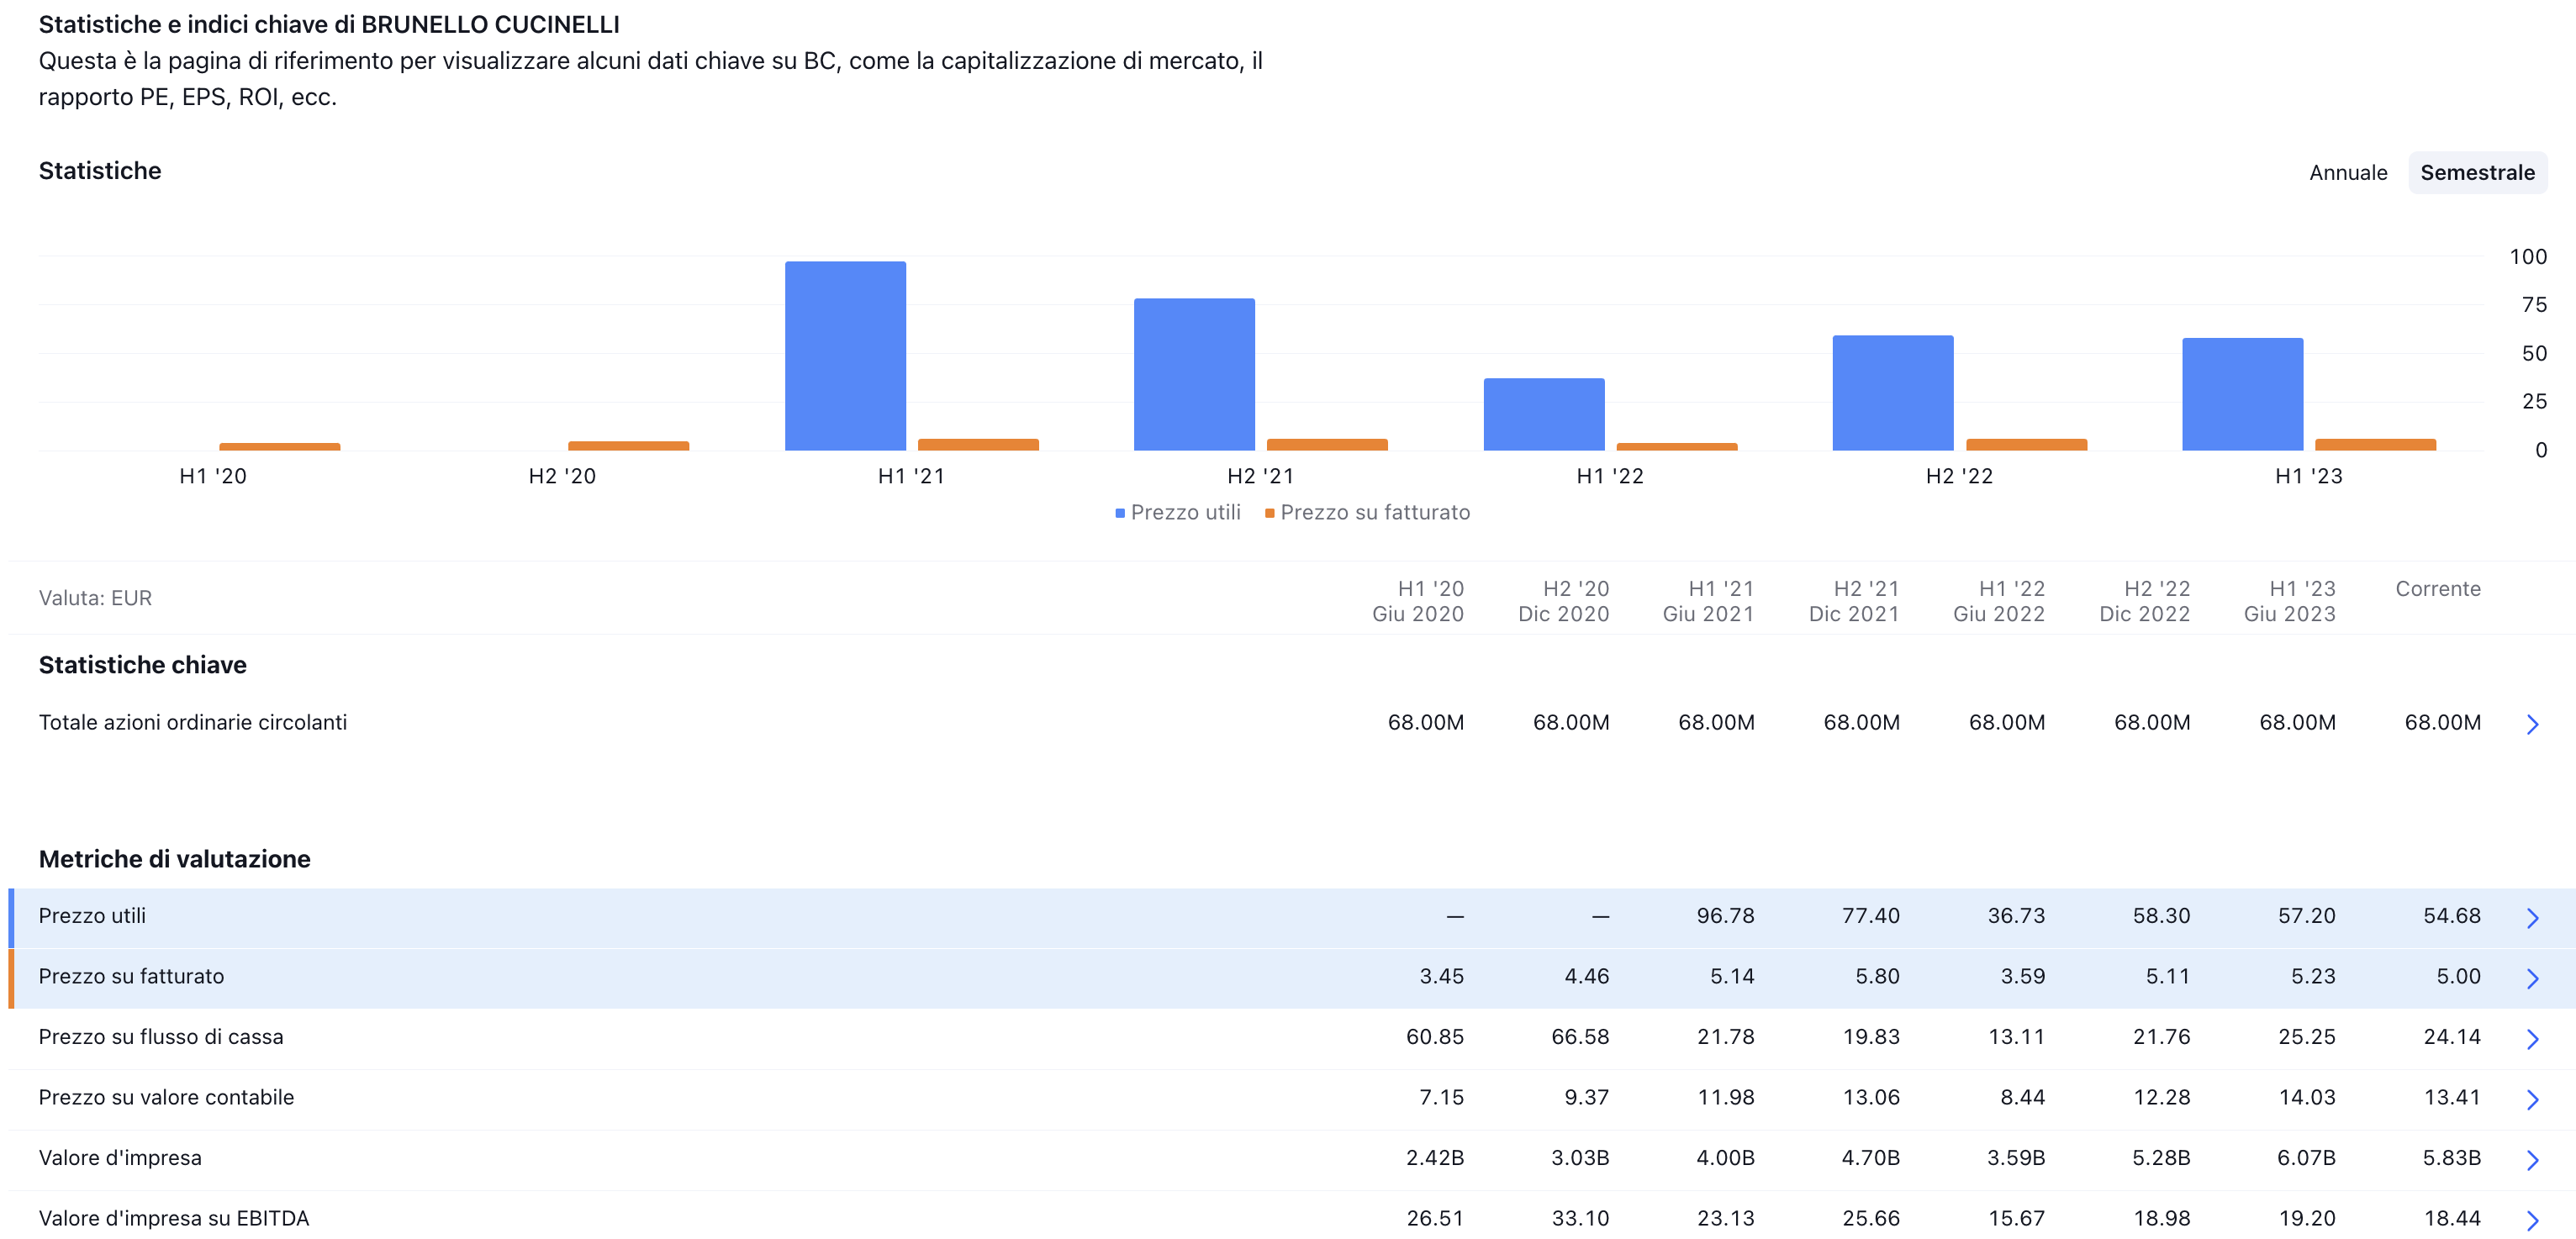The width and height of the screenshot is (2576, 1239).
Task: Click the H1 '20 Giu 2020 column header
Action: click(x=1418, y=601)
